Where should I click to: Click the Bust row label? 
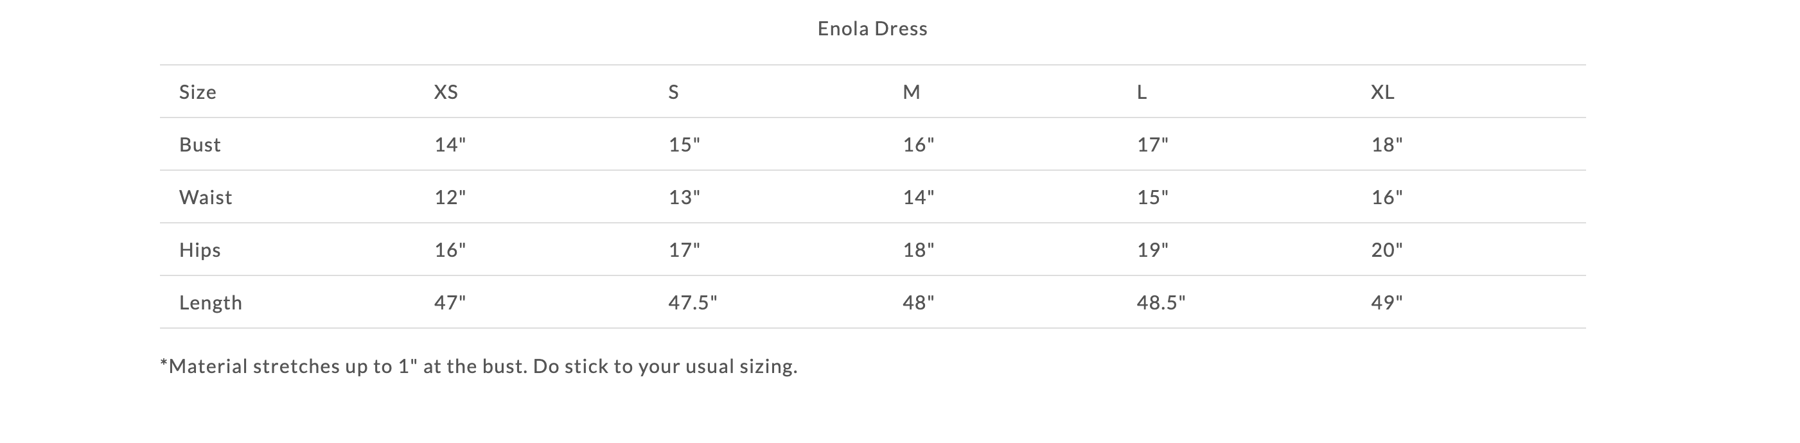[200, 144]
